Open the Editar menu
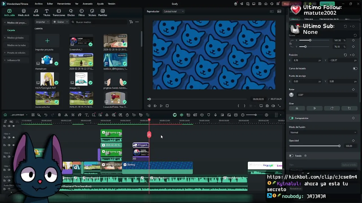Viewport: 362px width, 203px height. point(50,4)
